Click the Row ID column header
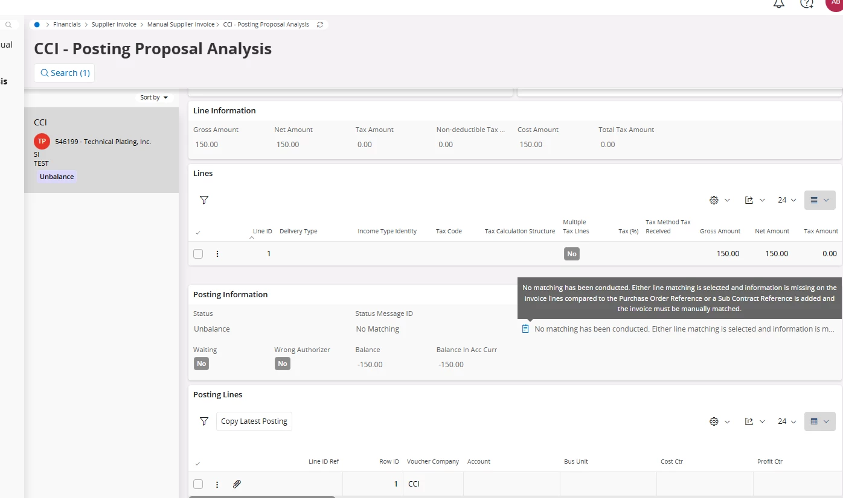The width and height of the screenshot is (843, 498). click(389, 462)
